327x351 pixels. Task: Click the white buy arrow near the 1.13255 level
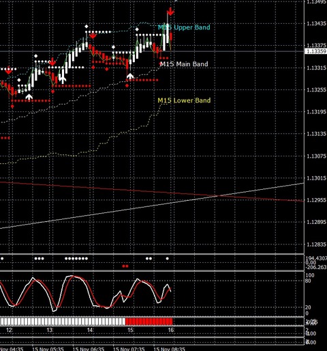[x=29, y=97]
